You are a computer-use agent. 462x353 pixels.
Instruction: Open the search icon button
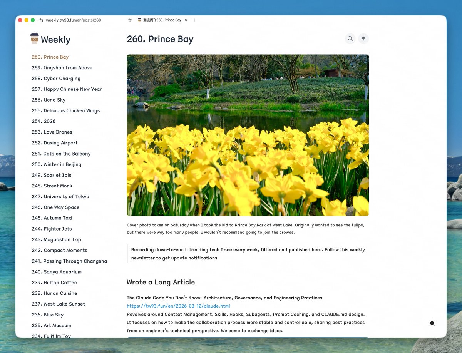(x=350, y=38)
